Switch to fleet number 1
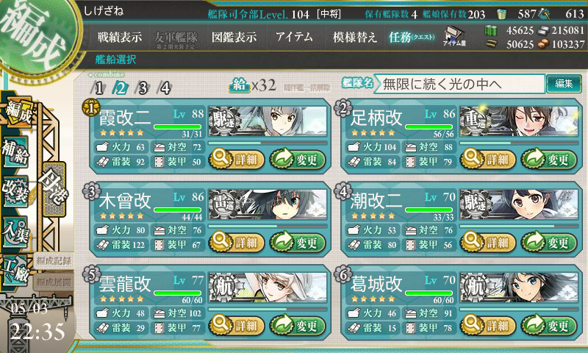588x353 pixels. [98, 88]
